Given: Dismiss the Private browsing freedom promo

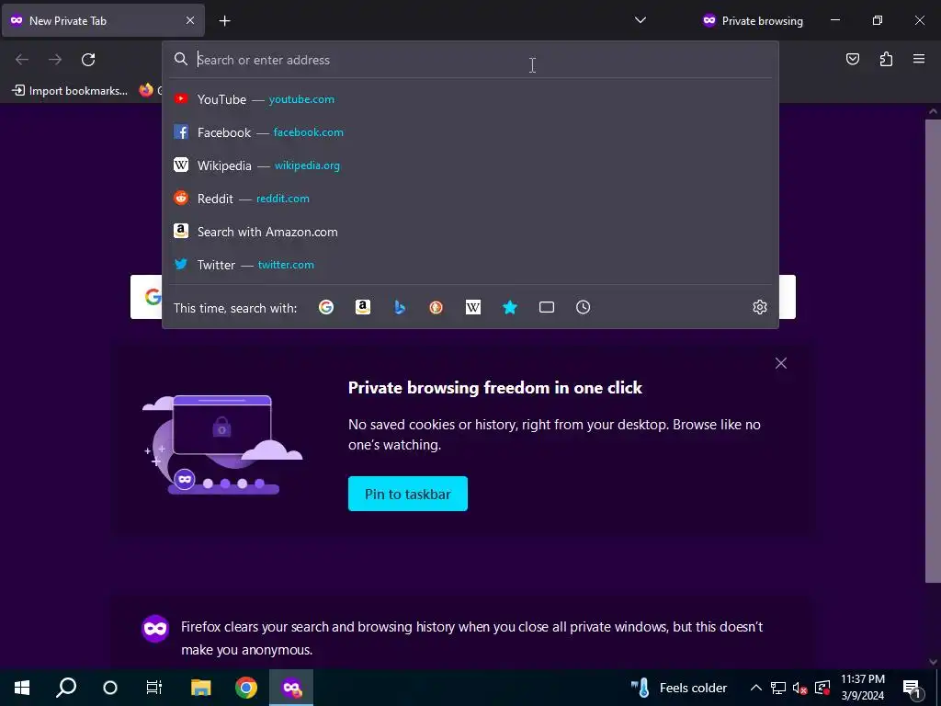Looking at the screenshot, I should click(781, 363).
